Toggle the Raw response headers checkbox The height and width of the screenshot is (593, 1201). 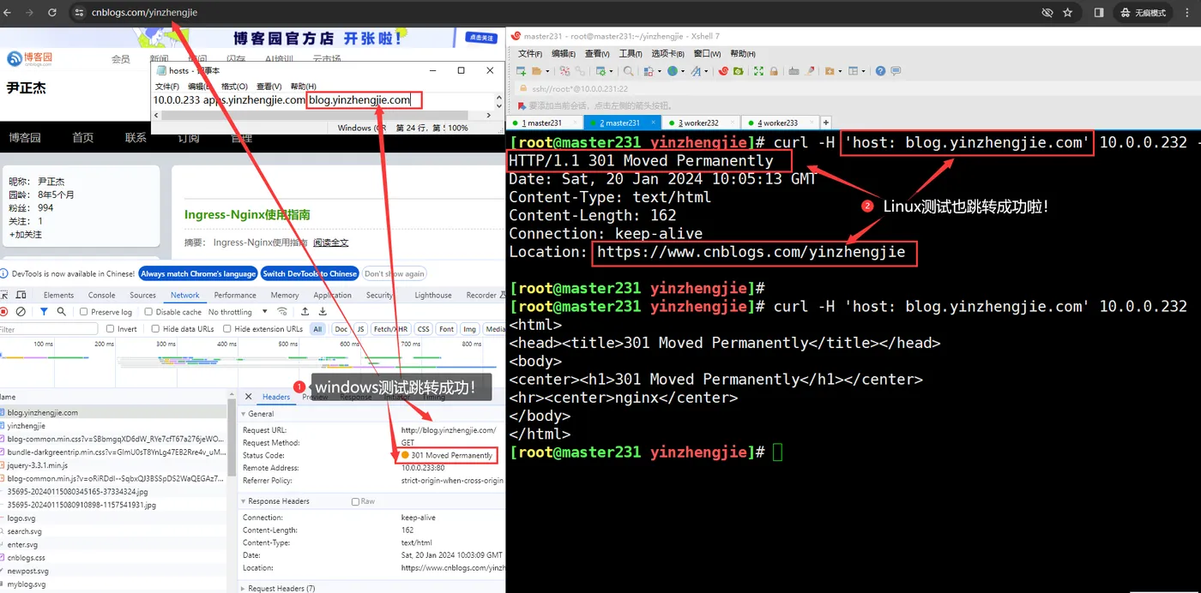pos(356,501)
